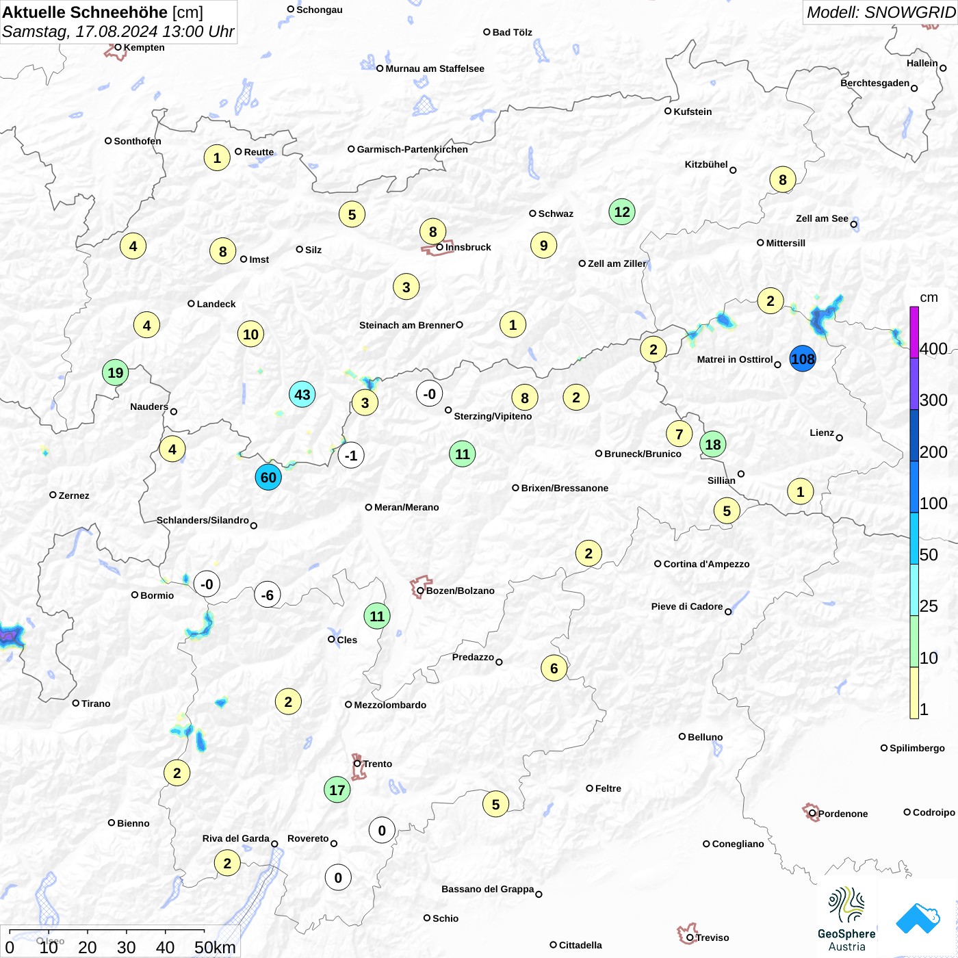Click the 1 cm yellow legend color
Screen dimensions: 958x958
coord(914,692)
